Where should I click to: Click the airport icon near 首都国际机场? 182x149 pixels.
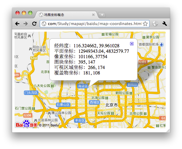point(162,44)
